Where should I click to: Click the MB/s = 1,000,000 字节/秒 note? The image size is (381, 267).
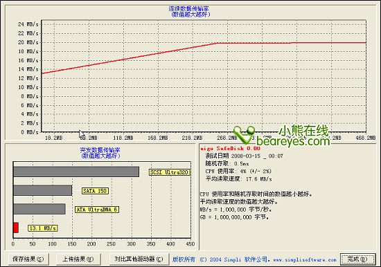point(236,209)
